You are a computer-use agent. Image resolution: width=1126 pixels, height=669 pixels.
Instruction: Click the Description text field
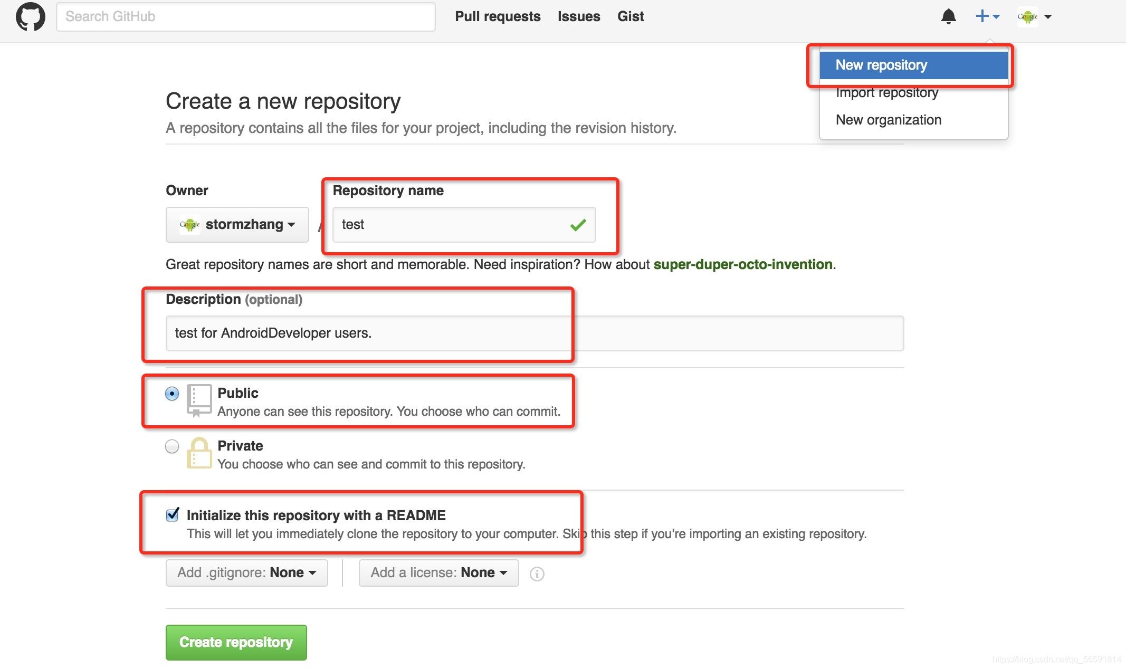click(534, 333)
